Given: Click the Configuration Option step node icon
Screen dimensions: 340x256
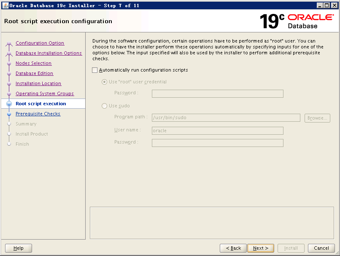Looking at the screenshot, I should point(9,43).
